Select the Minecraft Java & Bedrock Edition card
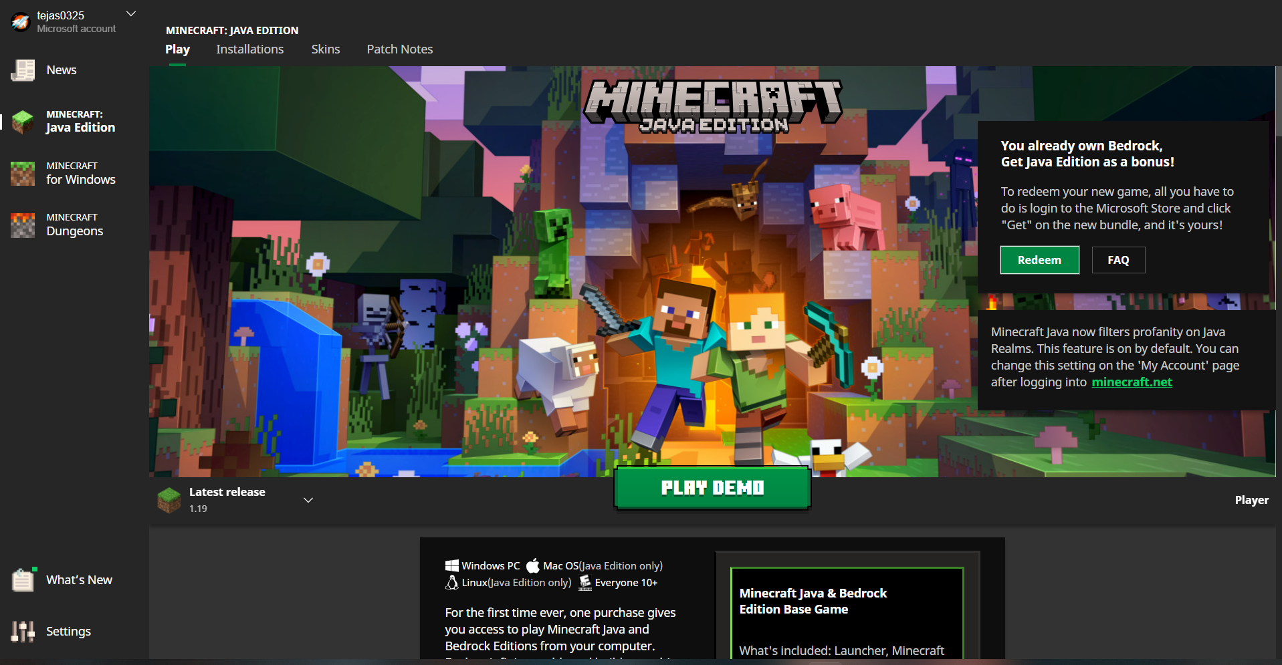Screen dimensions: 1282x665 coord(847,613)
